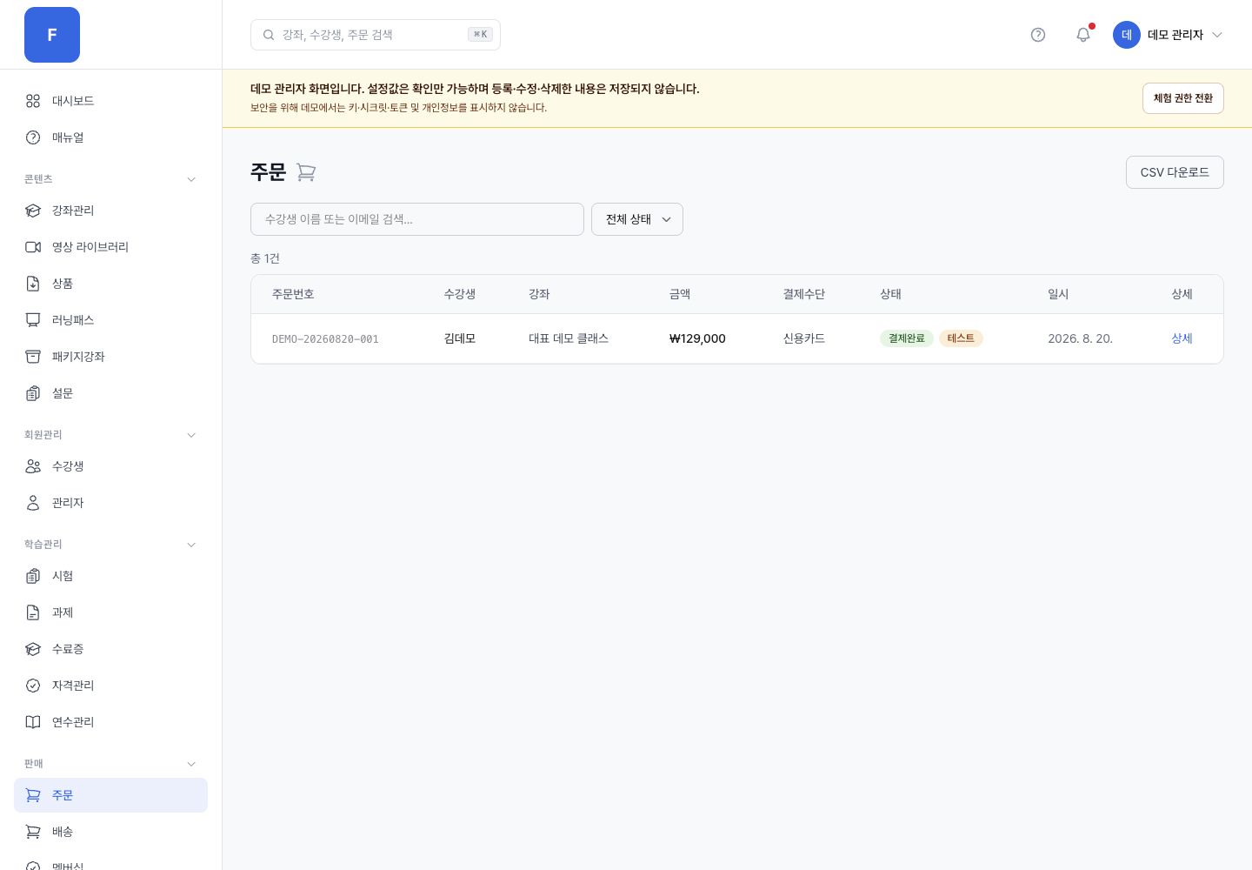Click the student name 김데모

click(460, 338)
